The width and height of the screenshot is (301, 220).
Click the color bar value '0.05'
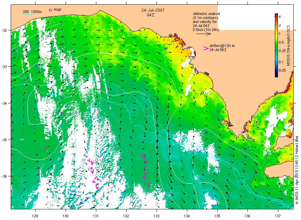pos(282,70)
